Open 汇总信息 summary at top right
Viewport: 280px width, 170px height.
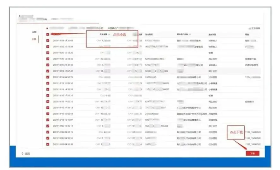[x=256, y=28]
